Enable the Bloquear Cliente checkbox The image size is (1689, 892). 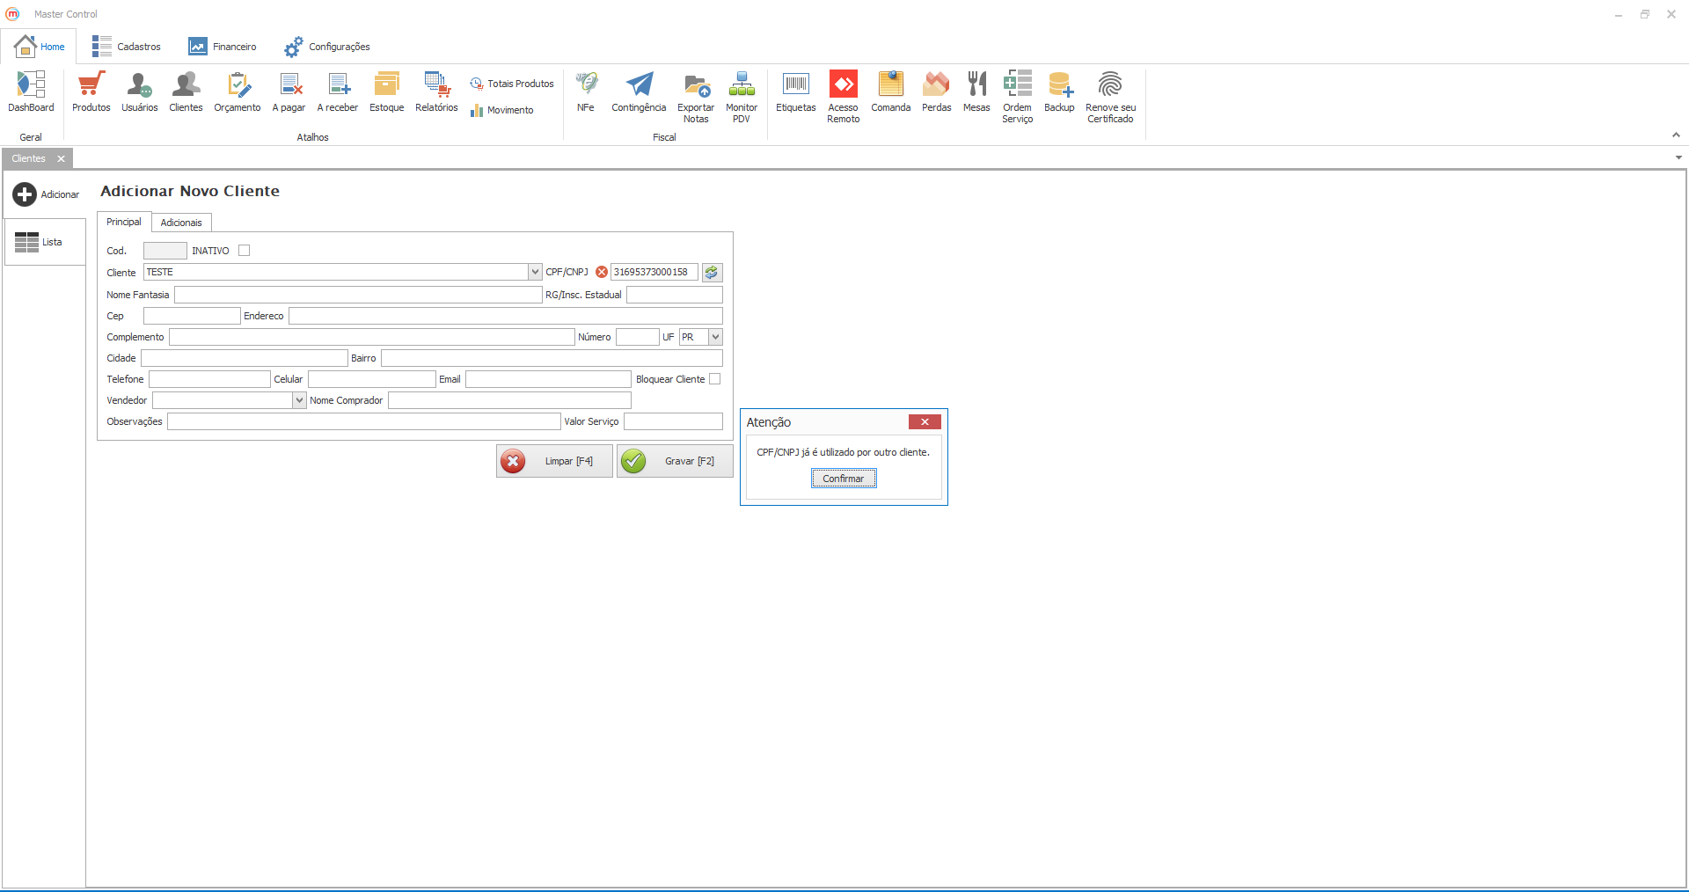(715, 379)
